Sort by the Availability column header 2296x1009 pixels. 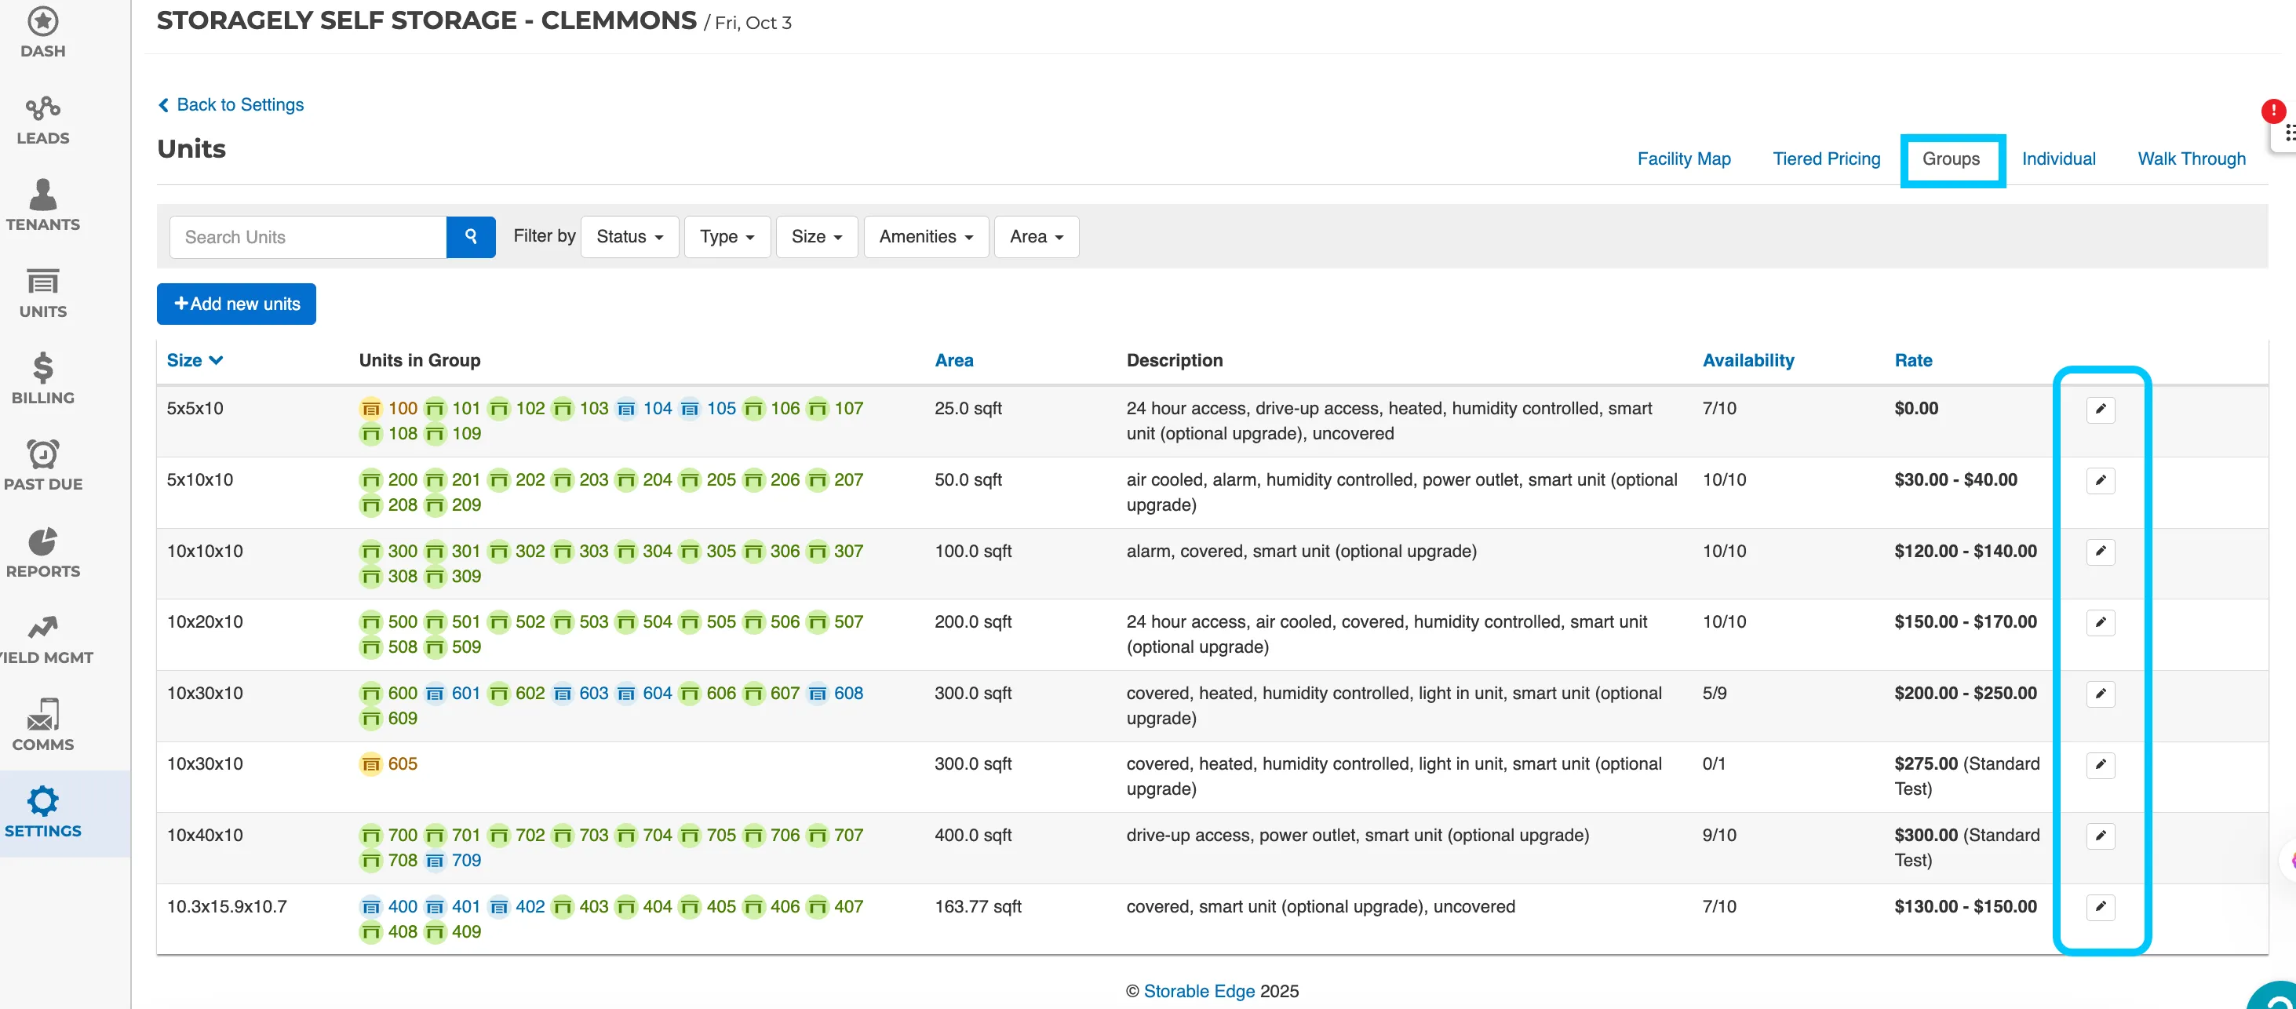pyautogui.click(x=1748, y=360)
